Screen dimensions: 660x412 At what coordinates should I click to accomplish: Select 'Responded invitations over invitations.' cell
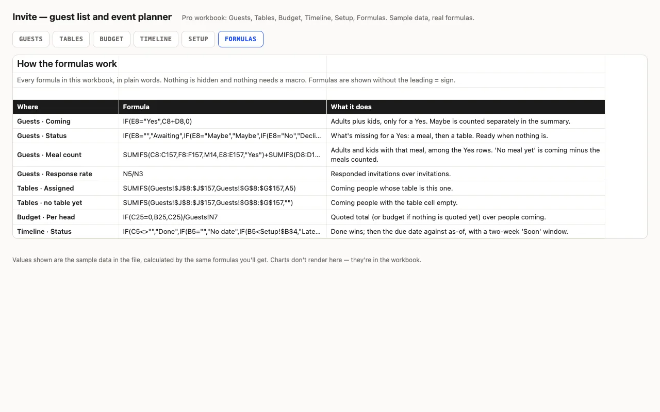[x=466, y=174]
